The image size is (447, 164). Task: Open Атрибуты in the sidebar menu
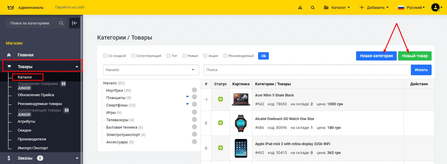tap(26, 121)
